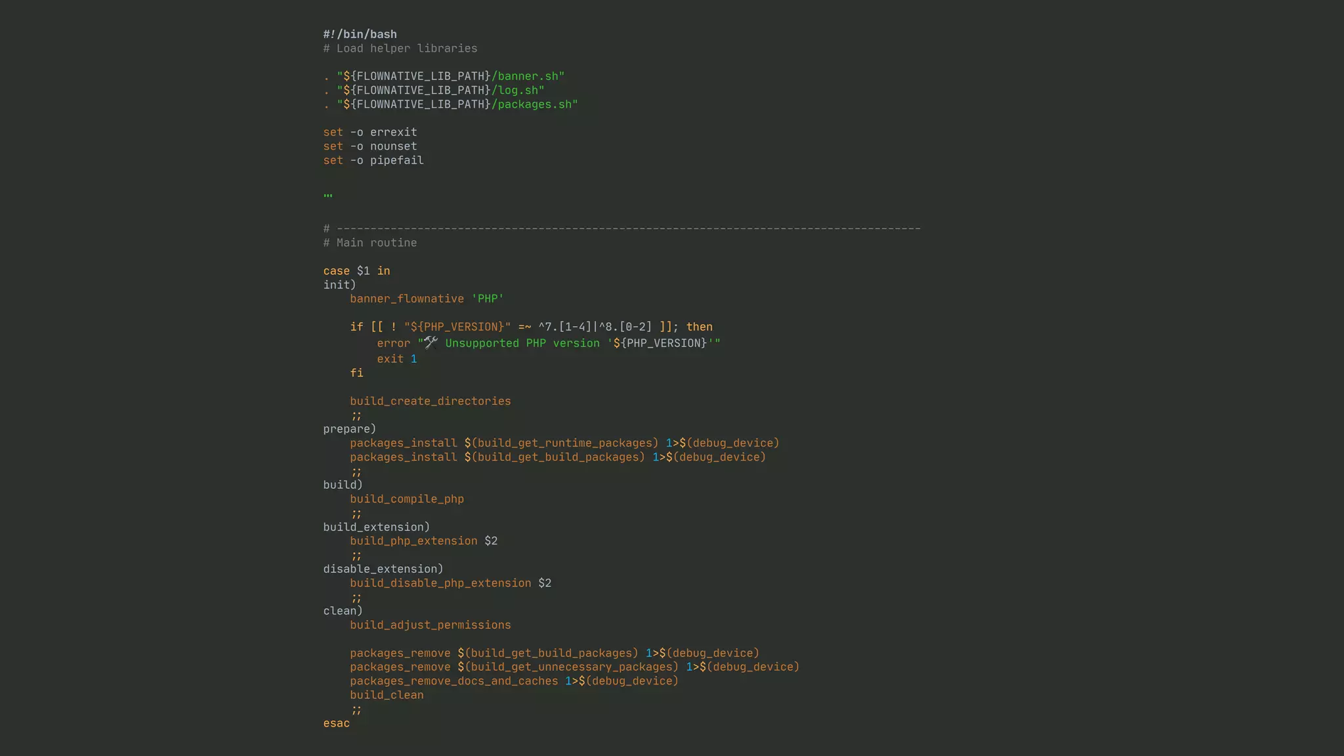Expand the folded code ellipsis marker

(x=328, y=196)
